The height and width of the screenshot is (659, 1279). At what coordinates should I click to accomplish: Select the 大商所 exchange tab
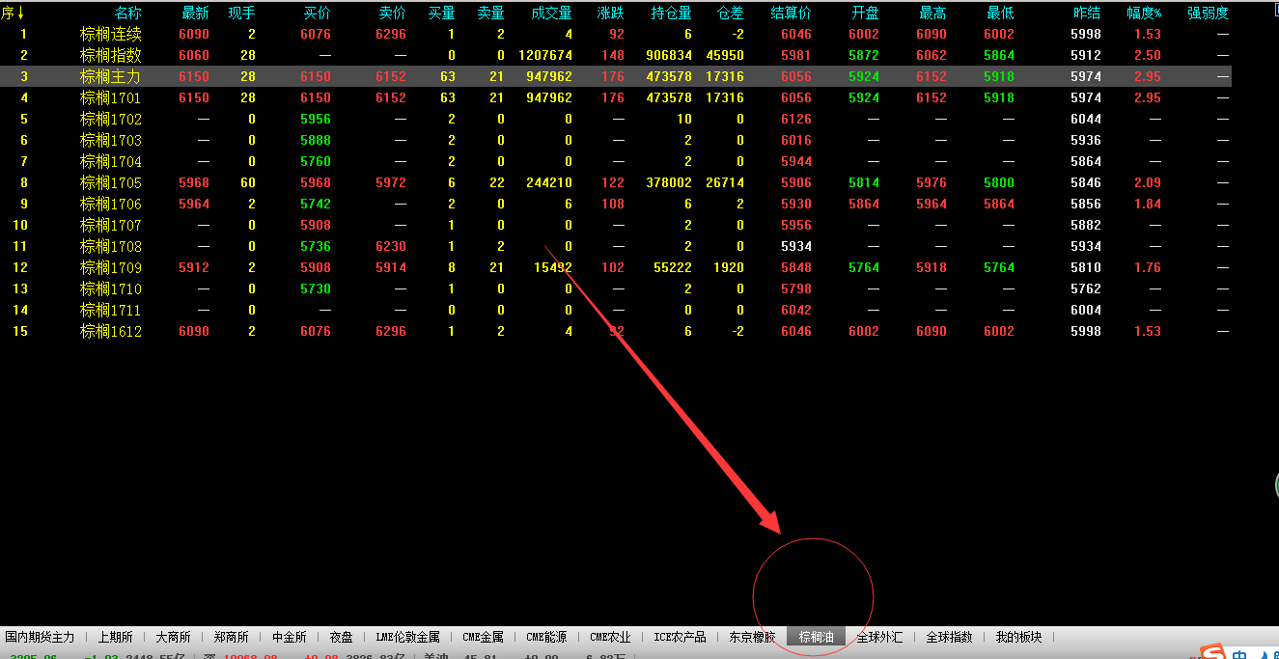pyautogui.click(x=173, y=637)
